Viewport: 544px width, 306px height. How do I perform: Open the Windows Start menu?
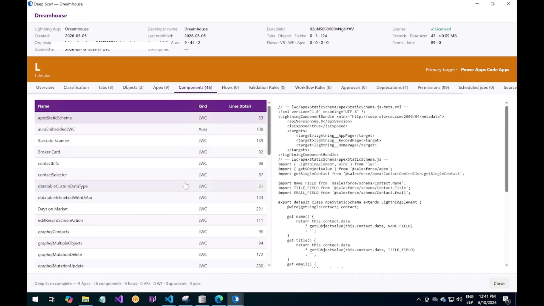(x=35, y=299)
